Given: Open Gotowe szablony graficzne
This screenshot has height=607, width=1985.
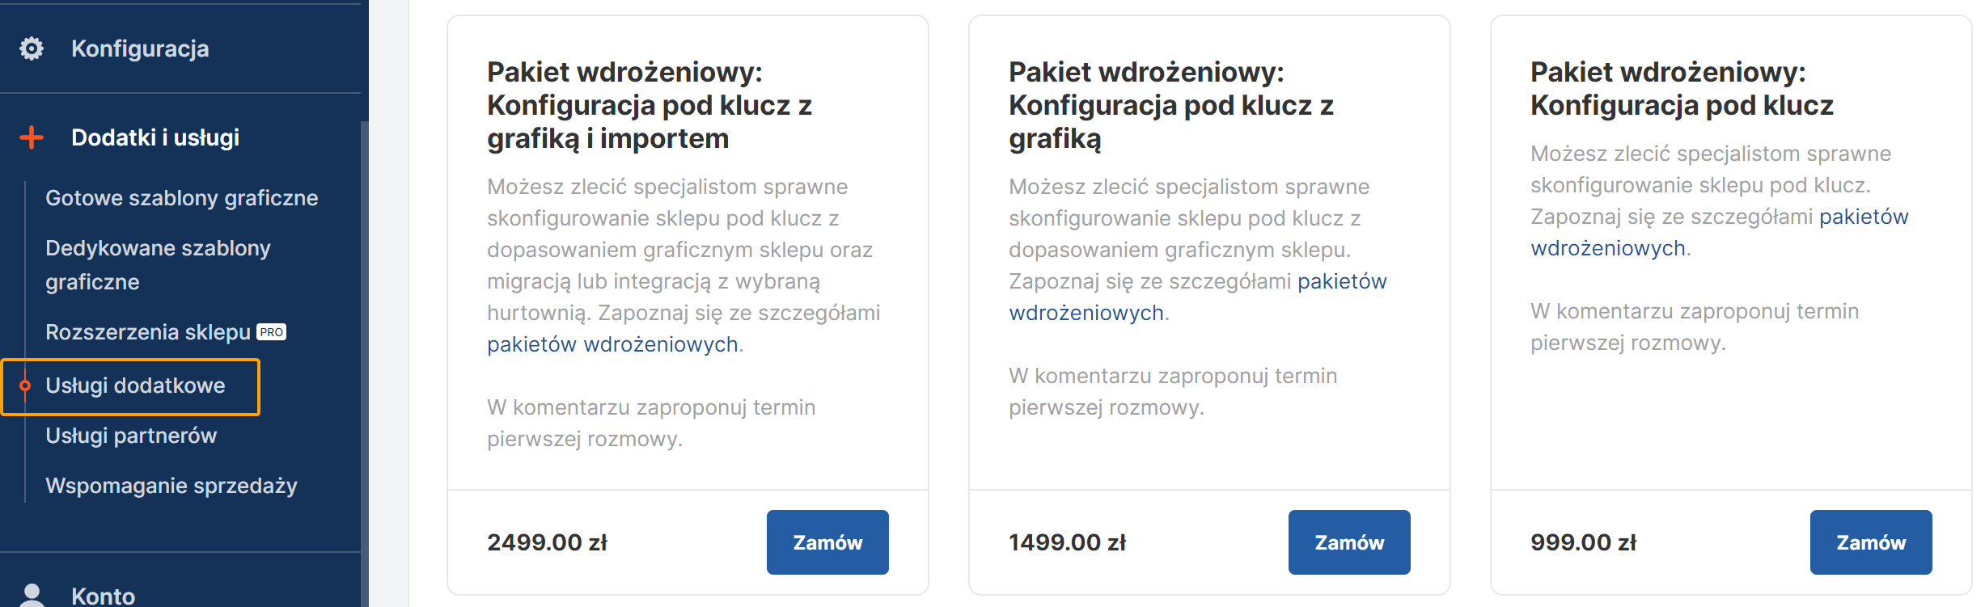Looking at the screenshot, I should 181,198.
